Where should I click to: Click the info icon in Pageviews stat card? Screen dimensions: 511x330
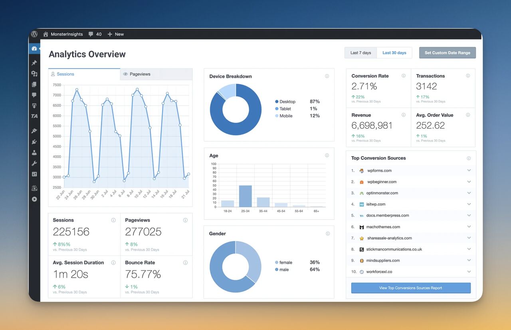pos(185,220)
